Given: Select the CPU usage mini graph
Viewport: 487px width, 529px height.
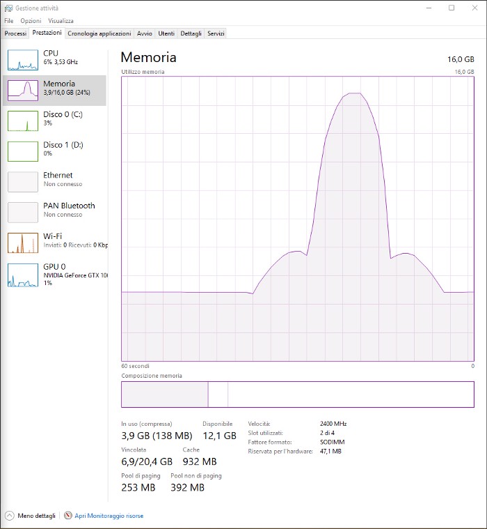Looking at the screenshot, I should (23, 60).
